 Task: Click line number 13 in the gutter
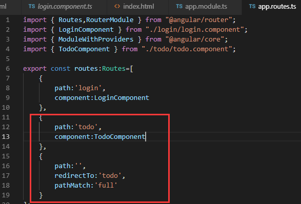click(x=6, y=137)
